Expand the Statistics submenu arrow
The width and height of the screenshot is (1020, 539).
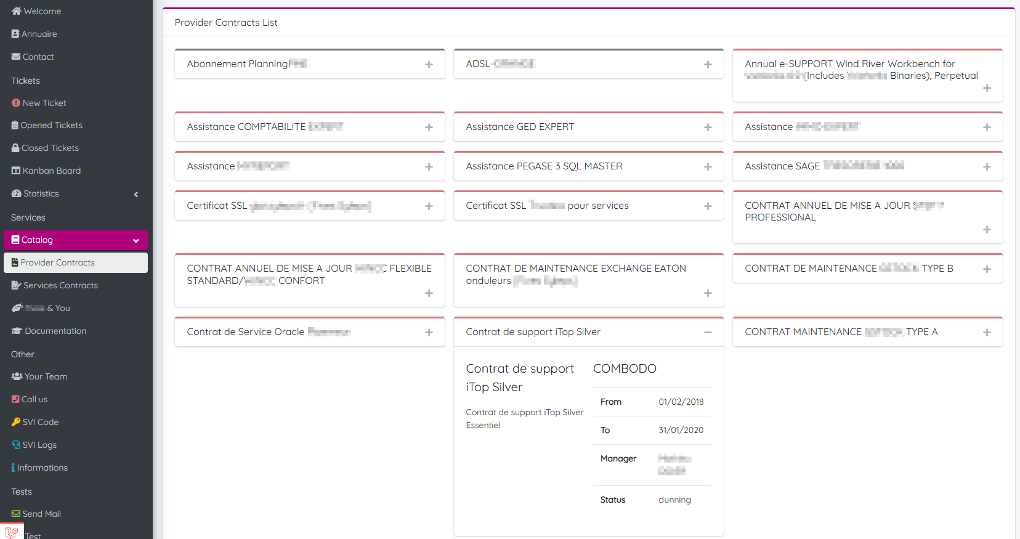pos(136,194)
